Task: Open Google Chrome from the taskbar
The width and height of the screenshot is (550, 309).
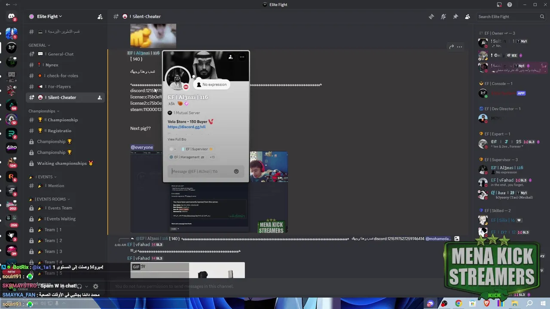Action: pos(458,303)
